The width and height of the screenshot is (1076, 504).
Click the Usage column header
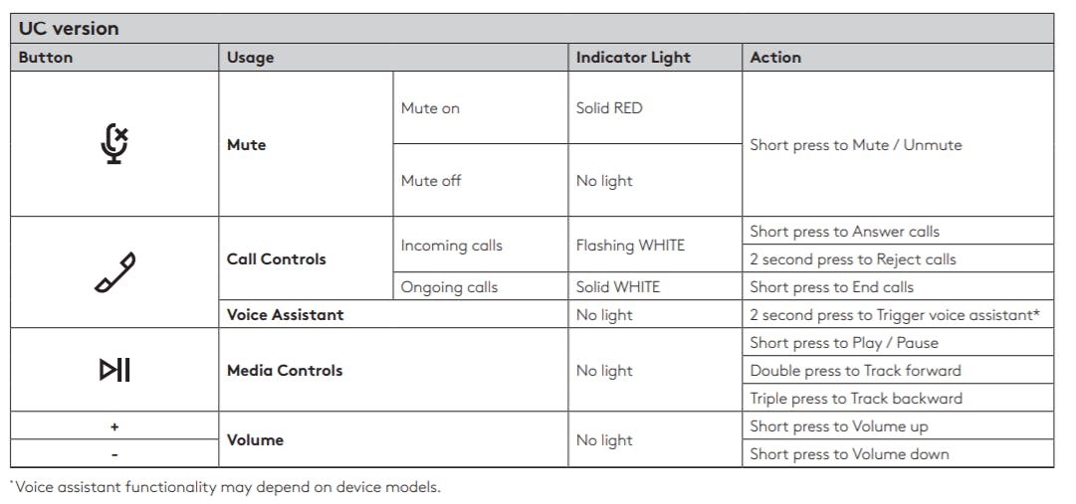coord(250,58)
